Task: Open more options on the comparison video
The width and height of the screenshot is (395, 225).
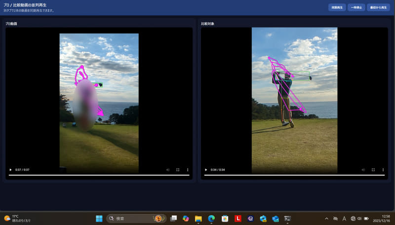Action: pos(383,170)
